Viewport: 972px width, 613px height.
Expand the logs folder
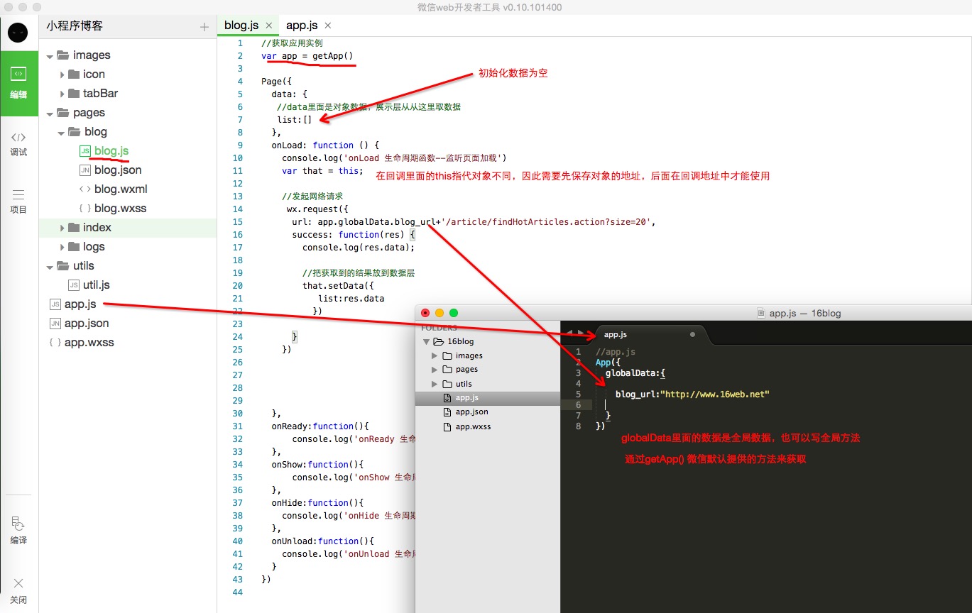coord(62,247)
